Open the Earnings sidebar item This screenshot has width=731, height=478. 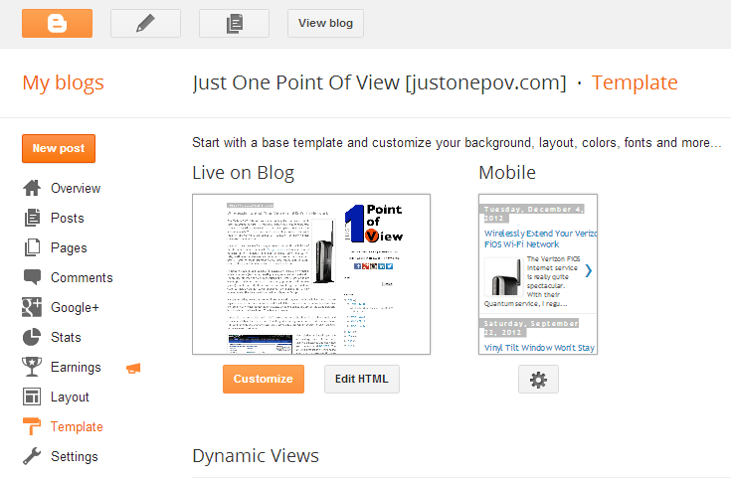point(76,367)
